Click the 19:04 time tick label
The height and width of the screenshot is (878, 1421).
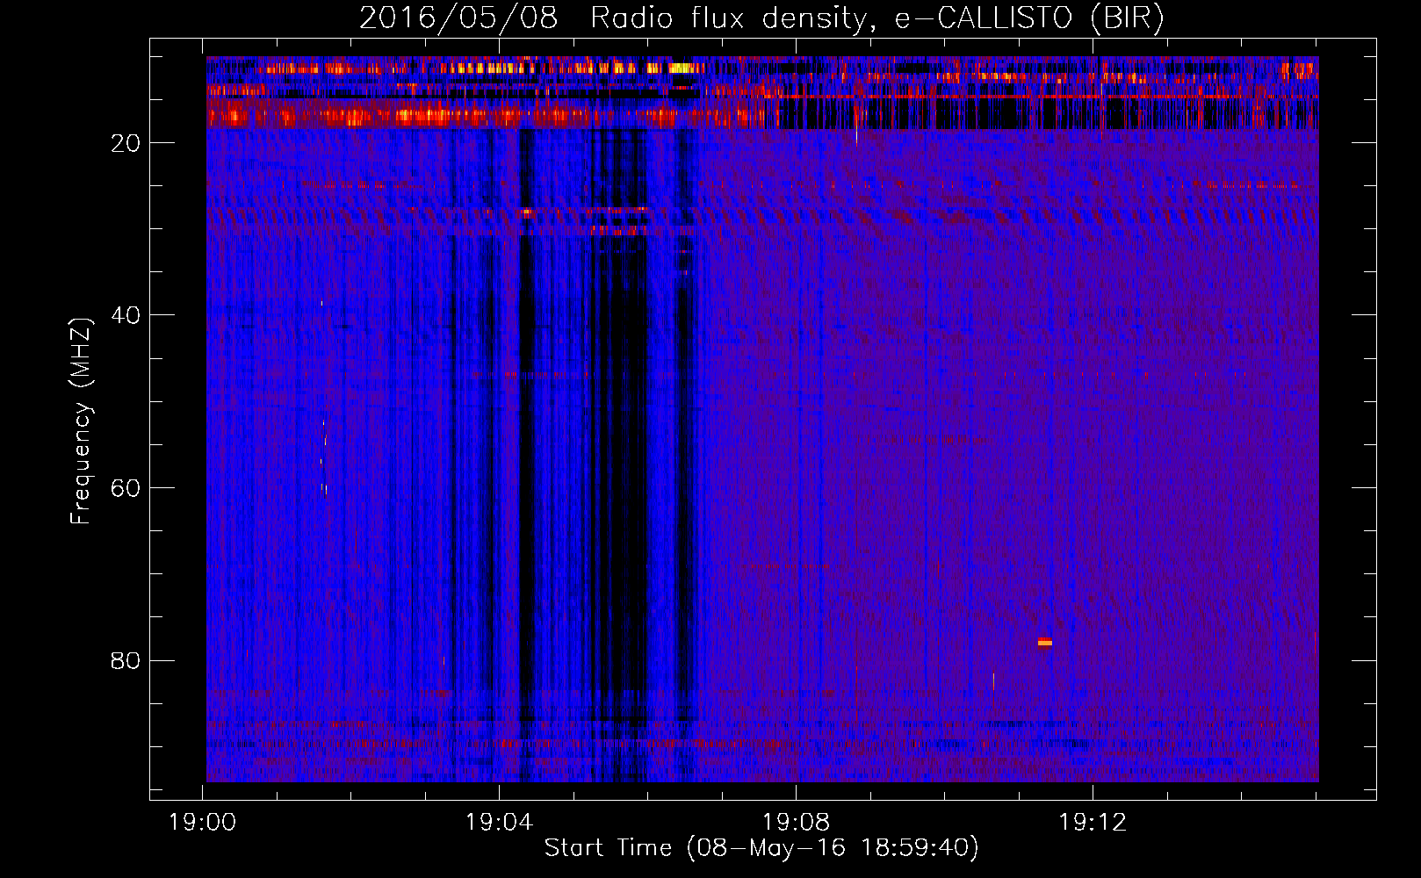(500, 823)
